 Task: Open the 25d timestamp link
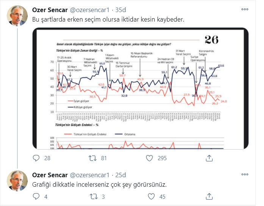point(120,175)
